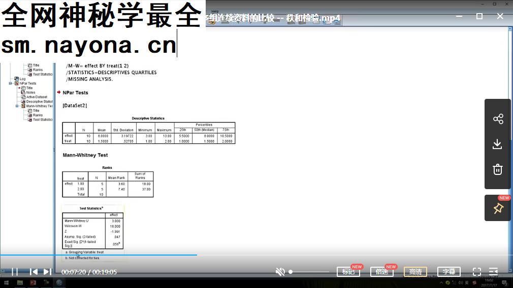
Task: Open the Windows Start menu
Action: click(x=6, y=283)
